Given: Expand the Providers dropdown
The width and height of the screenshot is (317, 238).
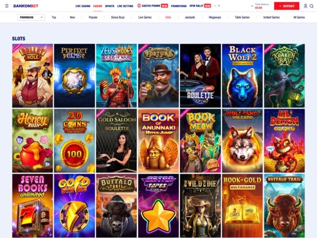Looking at the screenshot, I should click(31, 17).
